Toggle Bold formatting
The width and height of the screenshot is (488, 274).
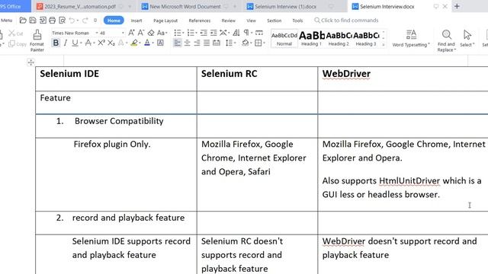(x=56, y=43)
